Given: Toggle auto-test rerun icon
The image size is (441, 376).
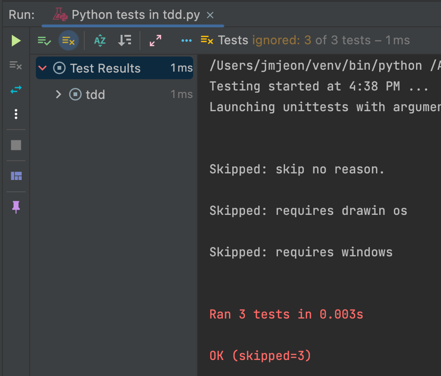Looking at the screenshot, I should 16,90.
